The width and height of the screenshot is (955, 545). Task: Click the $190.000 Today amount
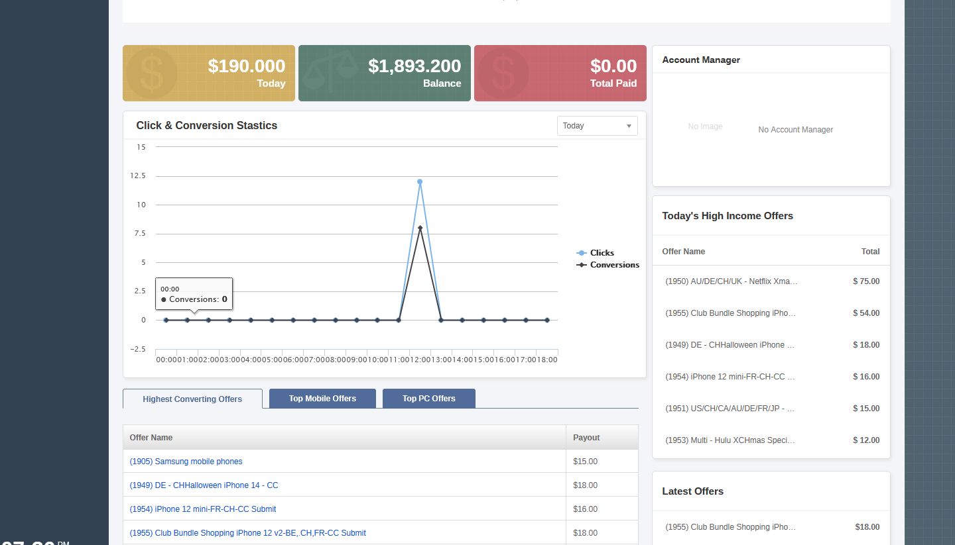click(247, 66)
